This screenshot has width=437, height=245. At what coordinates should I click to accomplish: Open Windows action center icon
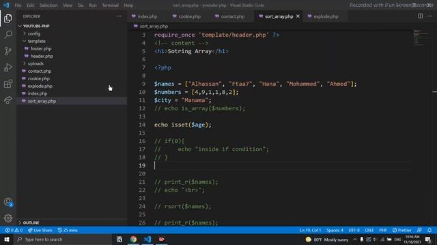click(x=428, y=240)
